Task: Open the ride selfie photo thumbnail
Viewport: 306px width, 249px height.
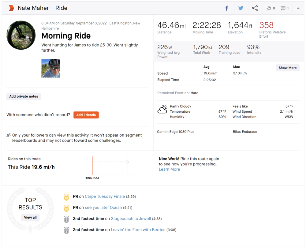Action: 51,68
